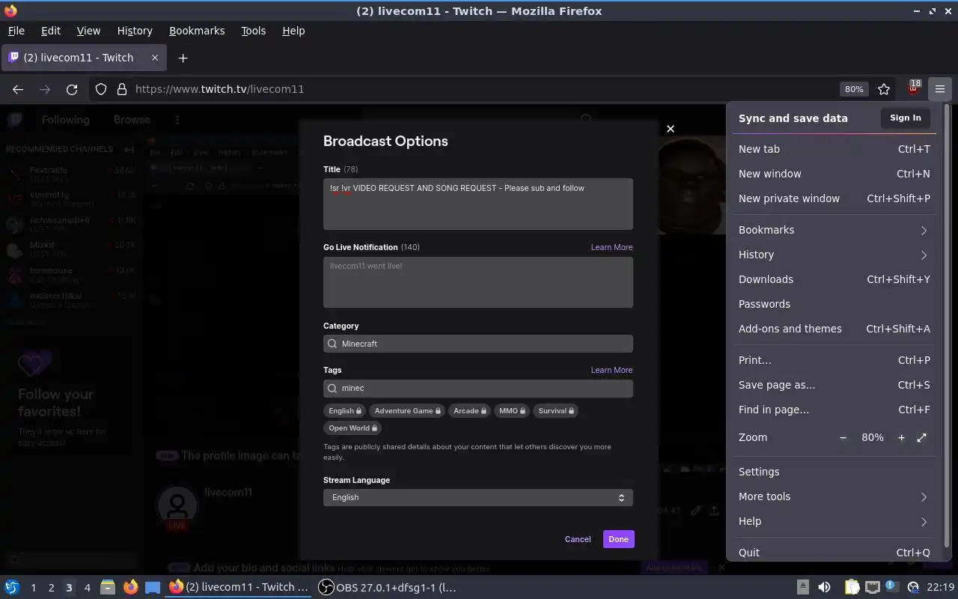Close the Firefox hamburger menu button
The width and height of the screenshot is (958, 599).
point(940,89)
